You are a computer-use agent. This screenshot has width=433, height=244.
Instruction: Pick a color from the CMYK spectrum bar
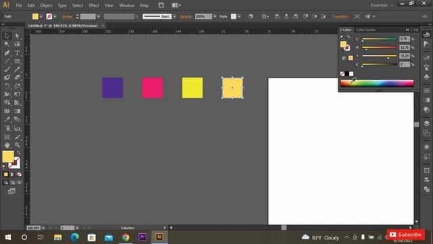click(377, 83)
